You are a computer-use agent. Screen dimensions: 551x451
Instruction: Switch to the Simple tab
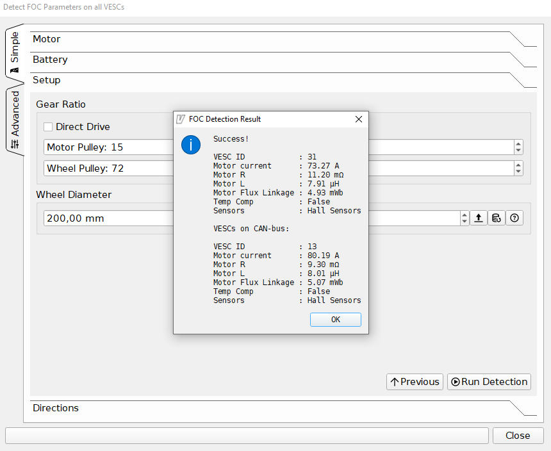[14, 52]
